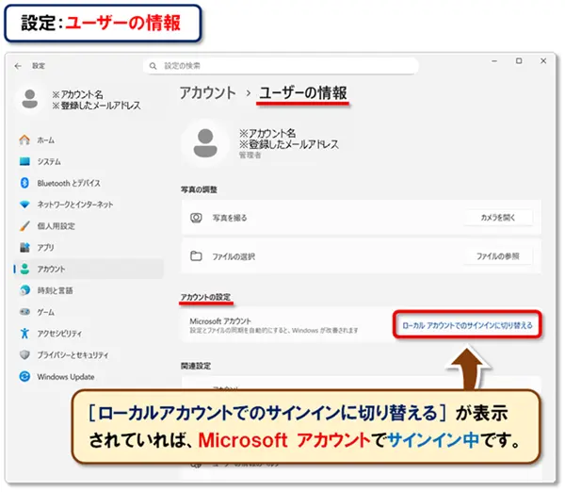
Task: Click the gaming controller icon
Action: pos(24,312)
